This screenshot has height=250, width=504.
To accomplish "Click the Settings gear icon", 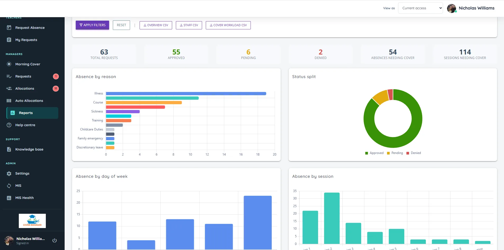I will [9, 174].
